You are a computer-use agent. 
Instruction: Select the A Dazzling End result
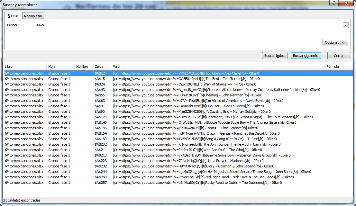178,112
